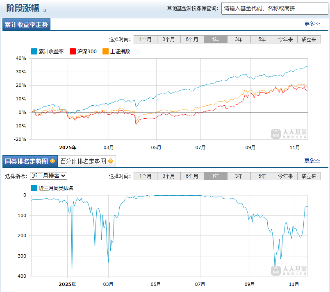The image size is (330, 292).
Task: Choose 5年 range in ranking chart
Action: pyautogui.click(x=262, y=176)
